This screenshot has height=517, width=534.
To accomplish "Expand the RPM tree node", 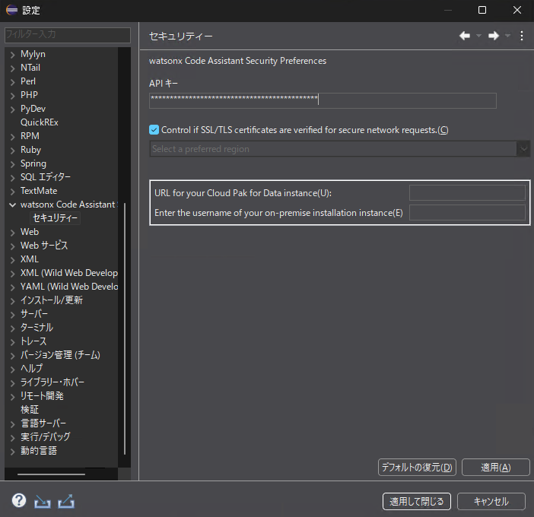I will click(13, 137).
